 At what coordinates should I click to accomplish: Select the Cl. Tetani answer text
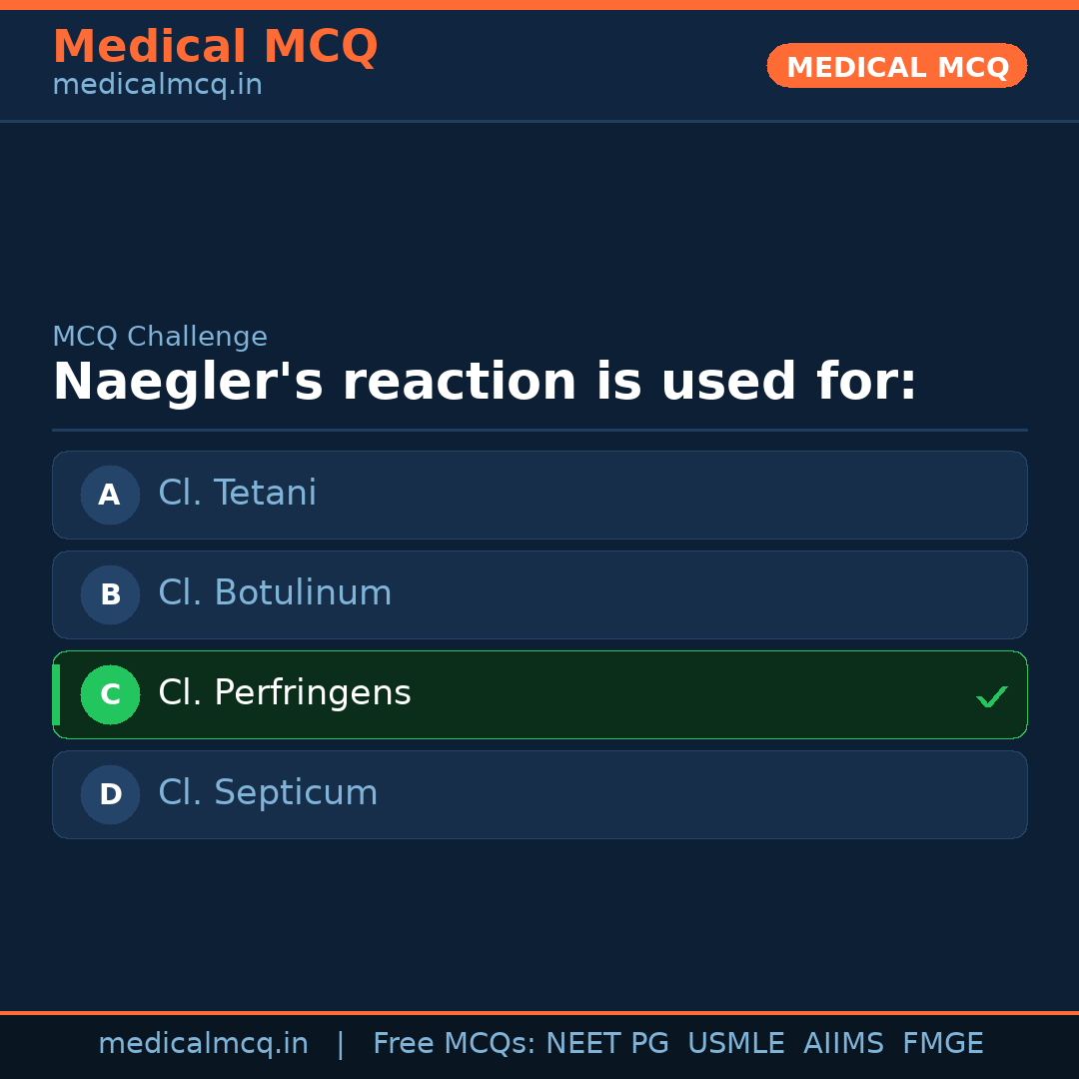pos(237,494)
